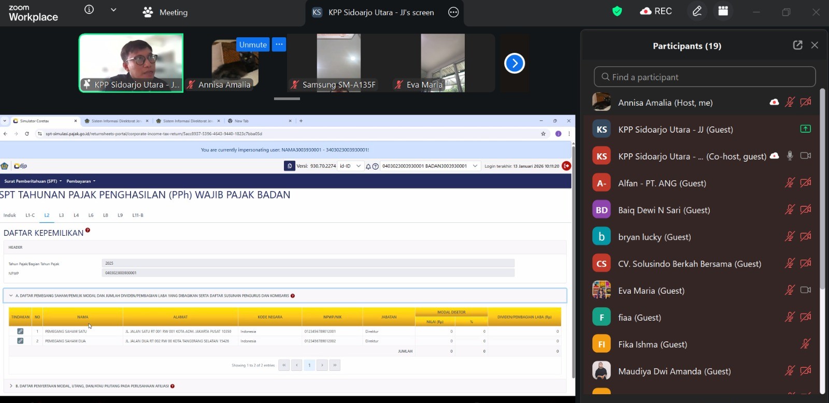Open the Pembayaran menu
Screen dimensions: 829x403
click(x=81, y=181)
